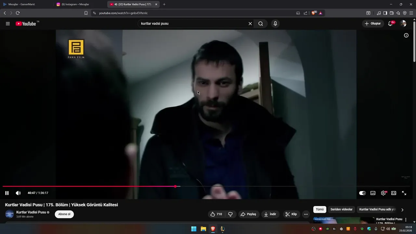Open the media control music note
Screen dimensions: 416x234
click(379, 13)
